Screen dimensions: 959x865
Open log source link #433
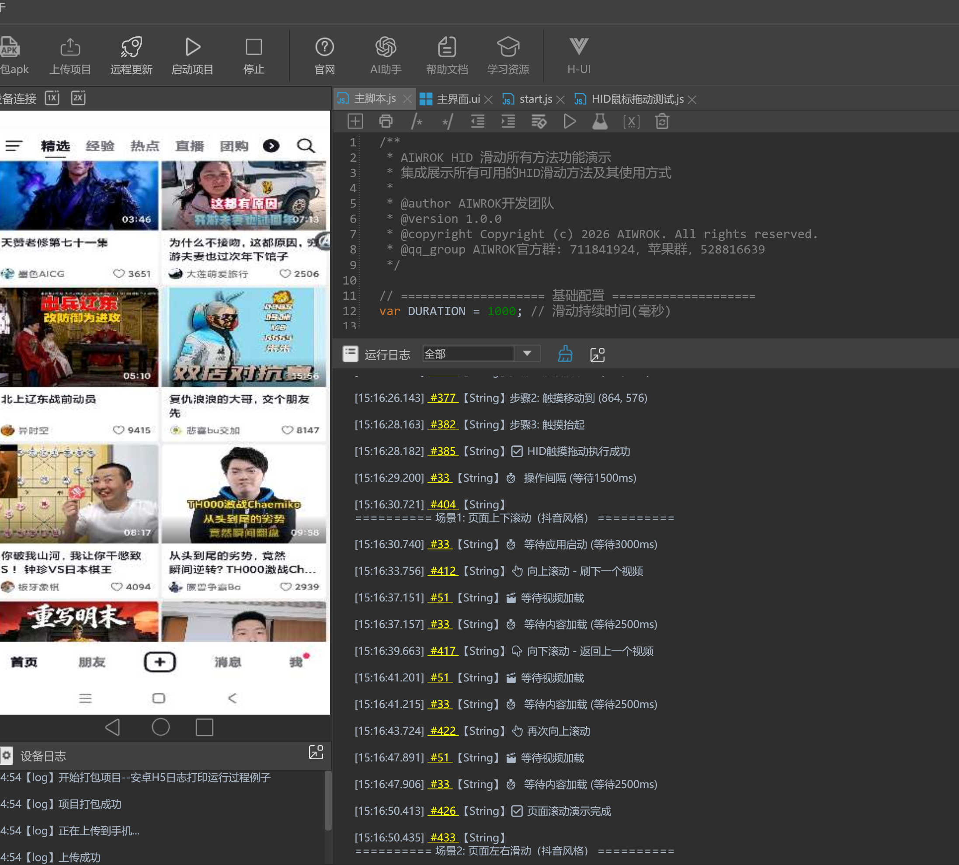(443, 837)
